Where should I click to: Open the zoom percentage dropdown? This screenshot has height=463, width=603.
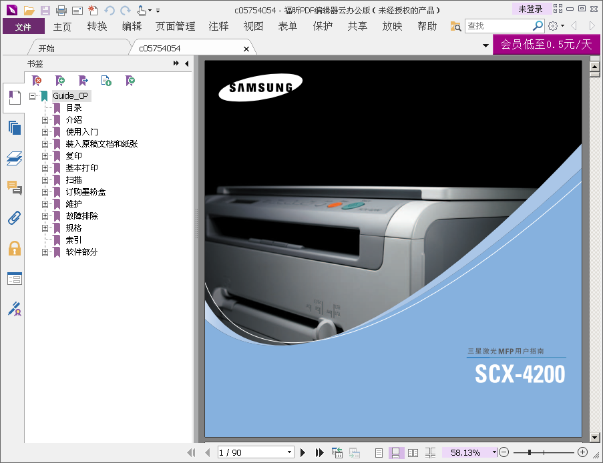[x=495, y=452]
